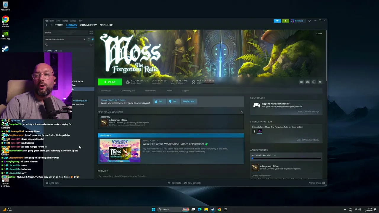The image size is (379, 213).
Task: Click the Achievements gear icon in game bar
Action: coord(193,82)
